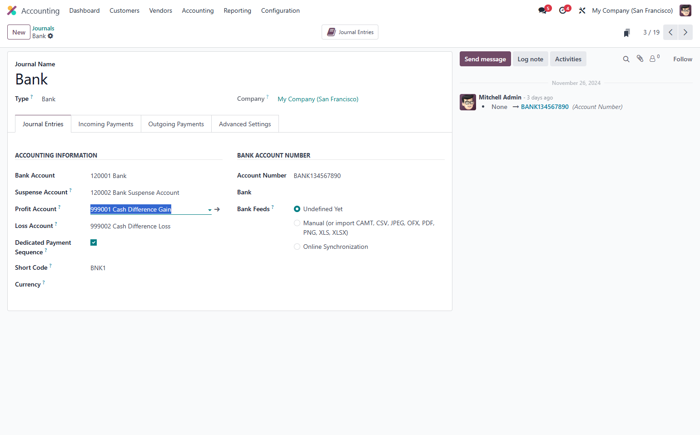
Task: Click the Suspense Account field
Action: pos(156,193)
